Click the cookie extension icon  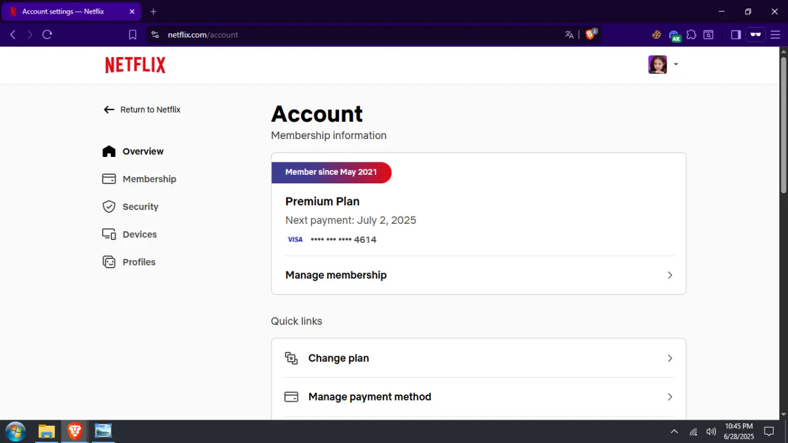657,35
